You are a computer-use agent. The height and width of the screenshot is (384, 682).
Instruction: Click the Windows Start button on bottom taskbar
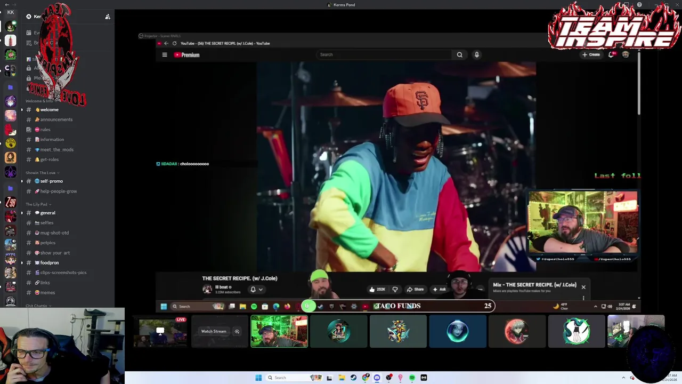point(258,378)
